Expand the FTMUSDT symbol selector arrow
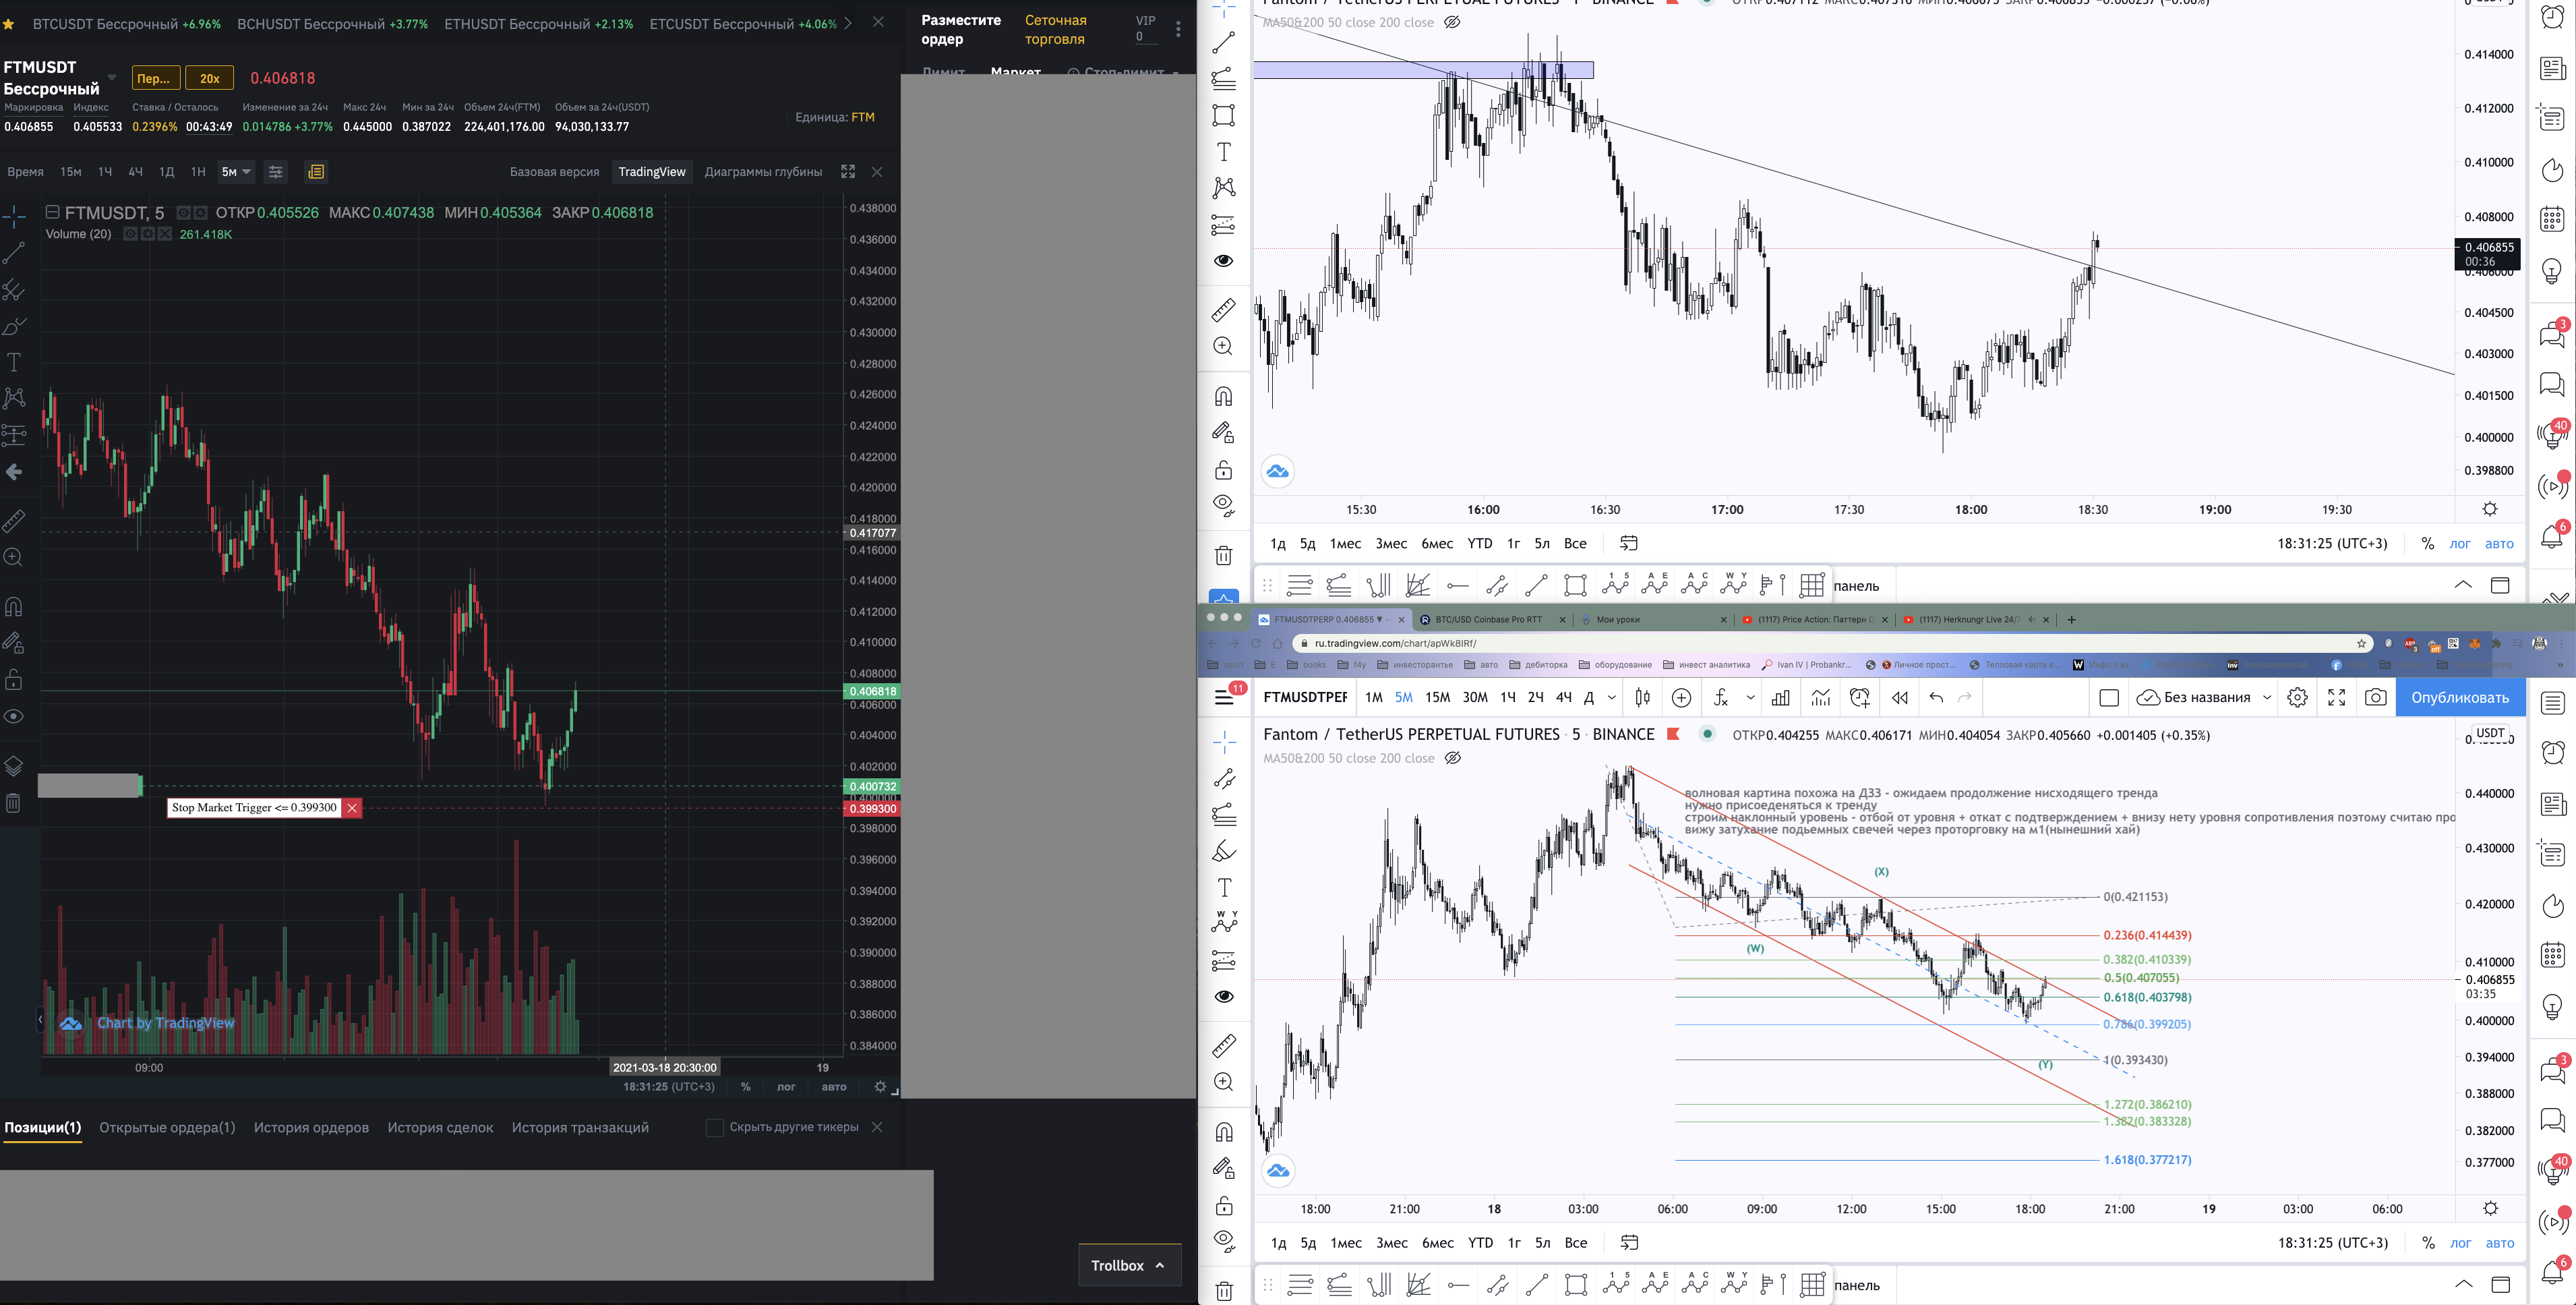Image resolution: width=2576 pixels, height=1305 pixels. (x=112, y=77)
